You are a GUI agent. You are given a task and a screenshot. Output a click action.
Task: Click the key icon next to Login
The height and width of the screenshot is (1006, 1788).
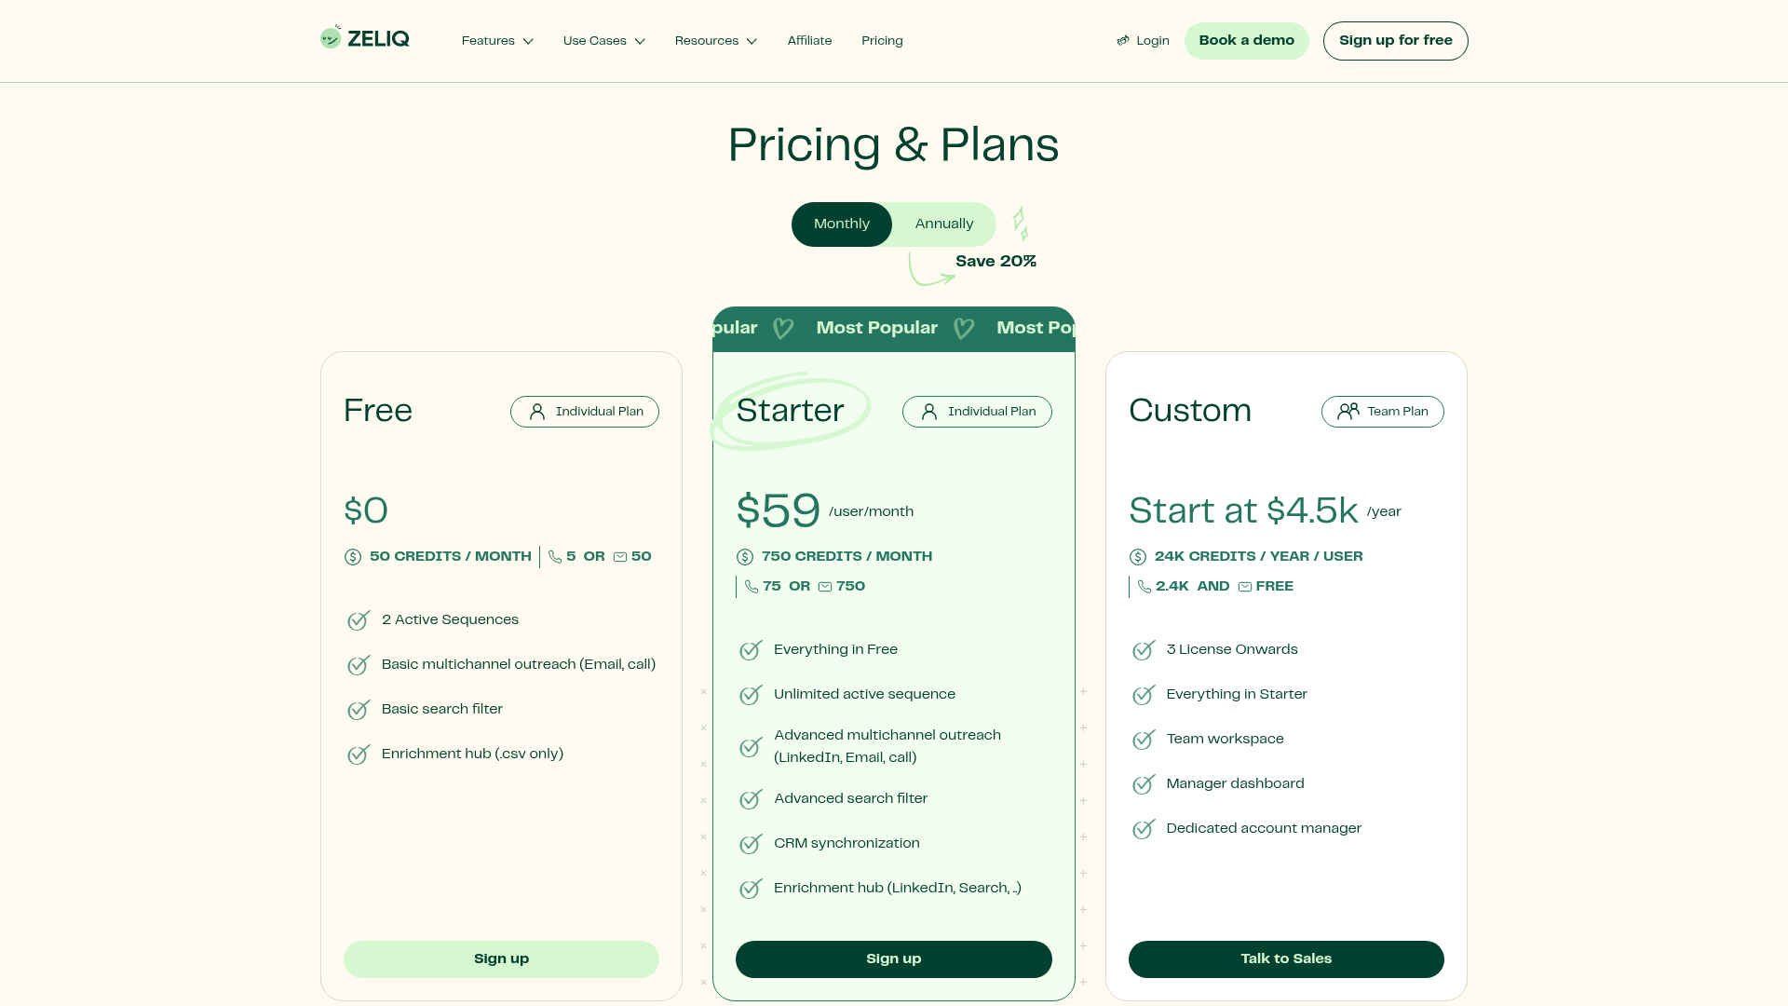point(1122,40)
